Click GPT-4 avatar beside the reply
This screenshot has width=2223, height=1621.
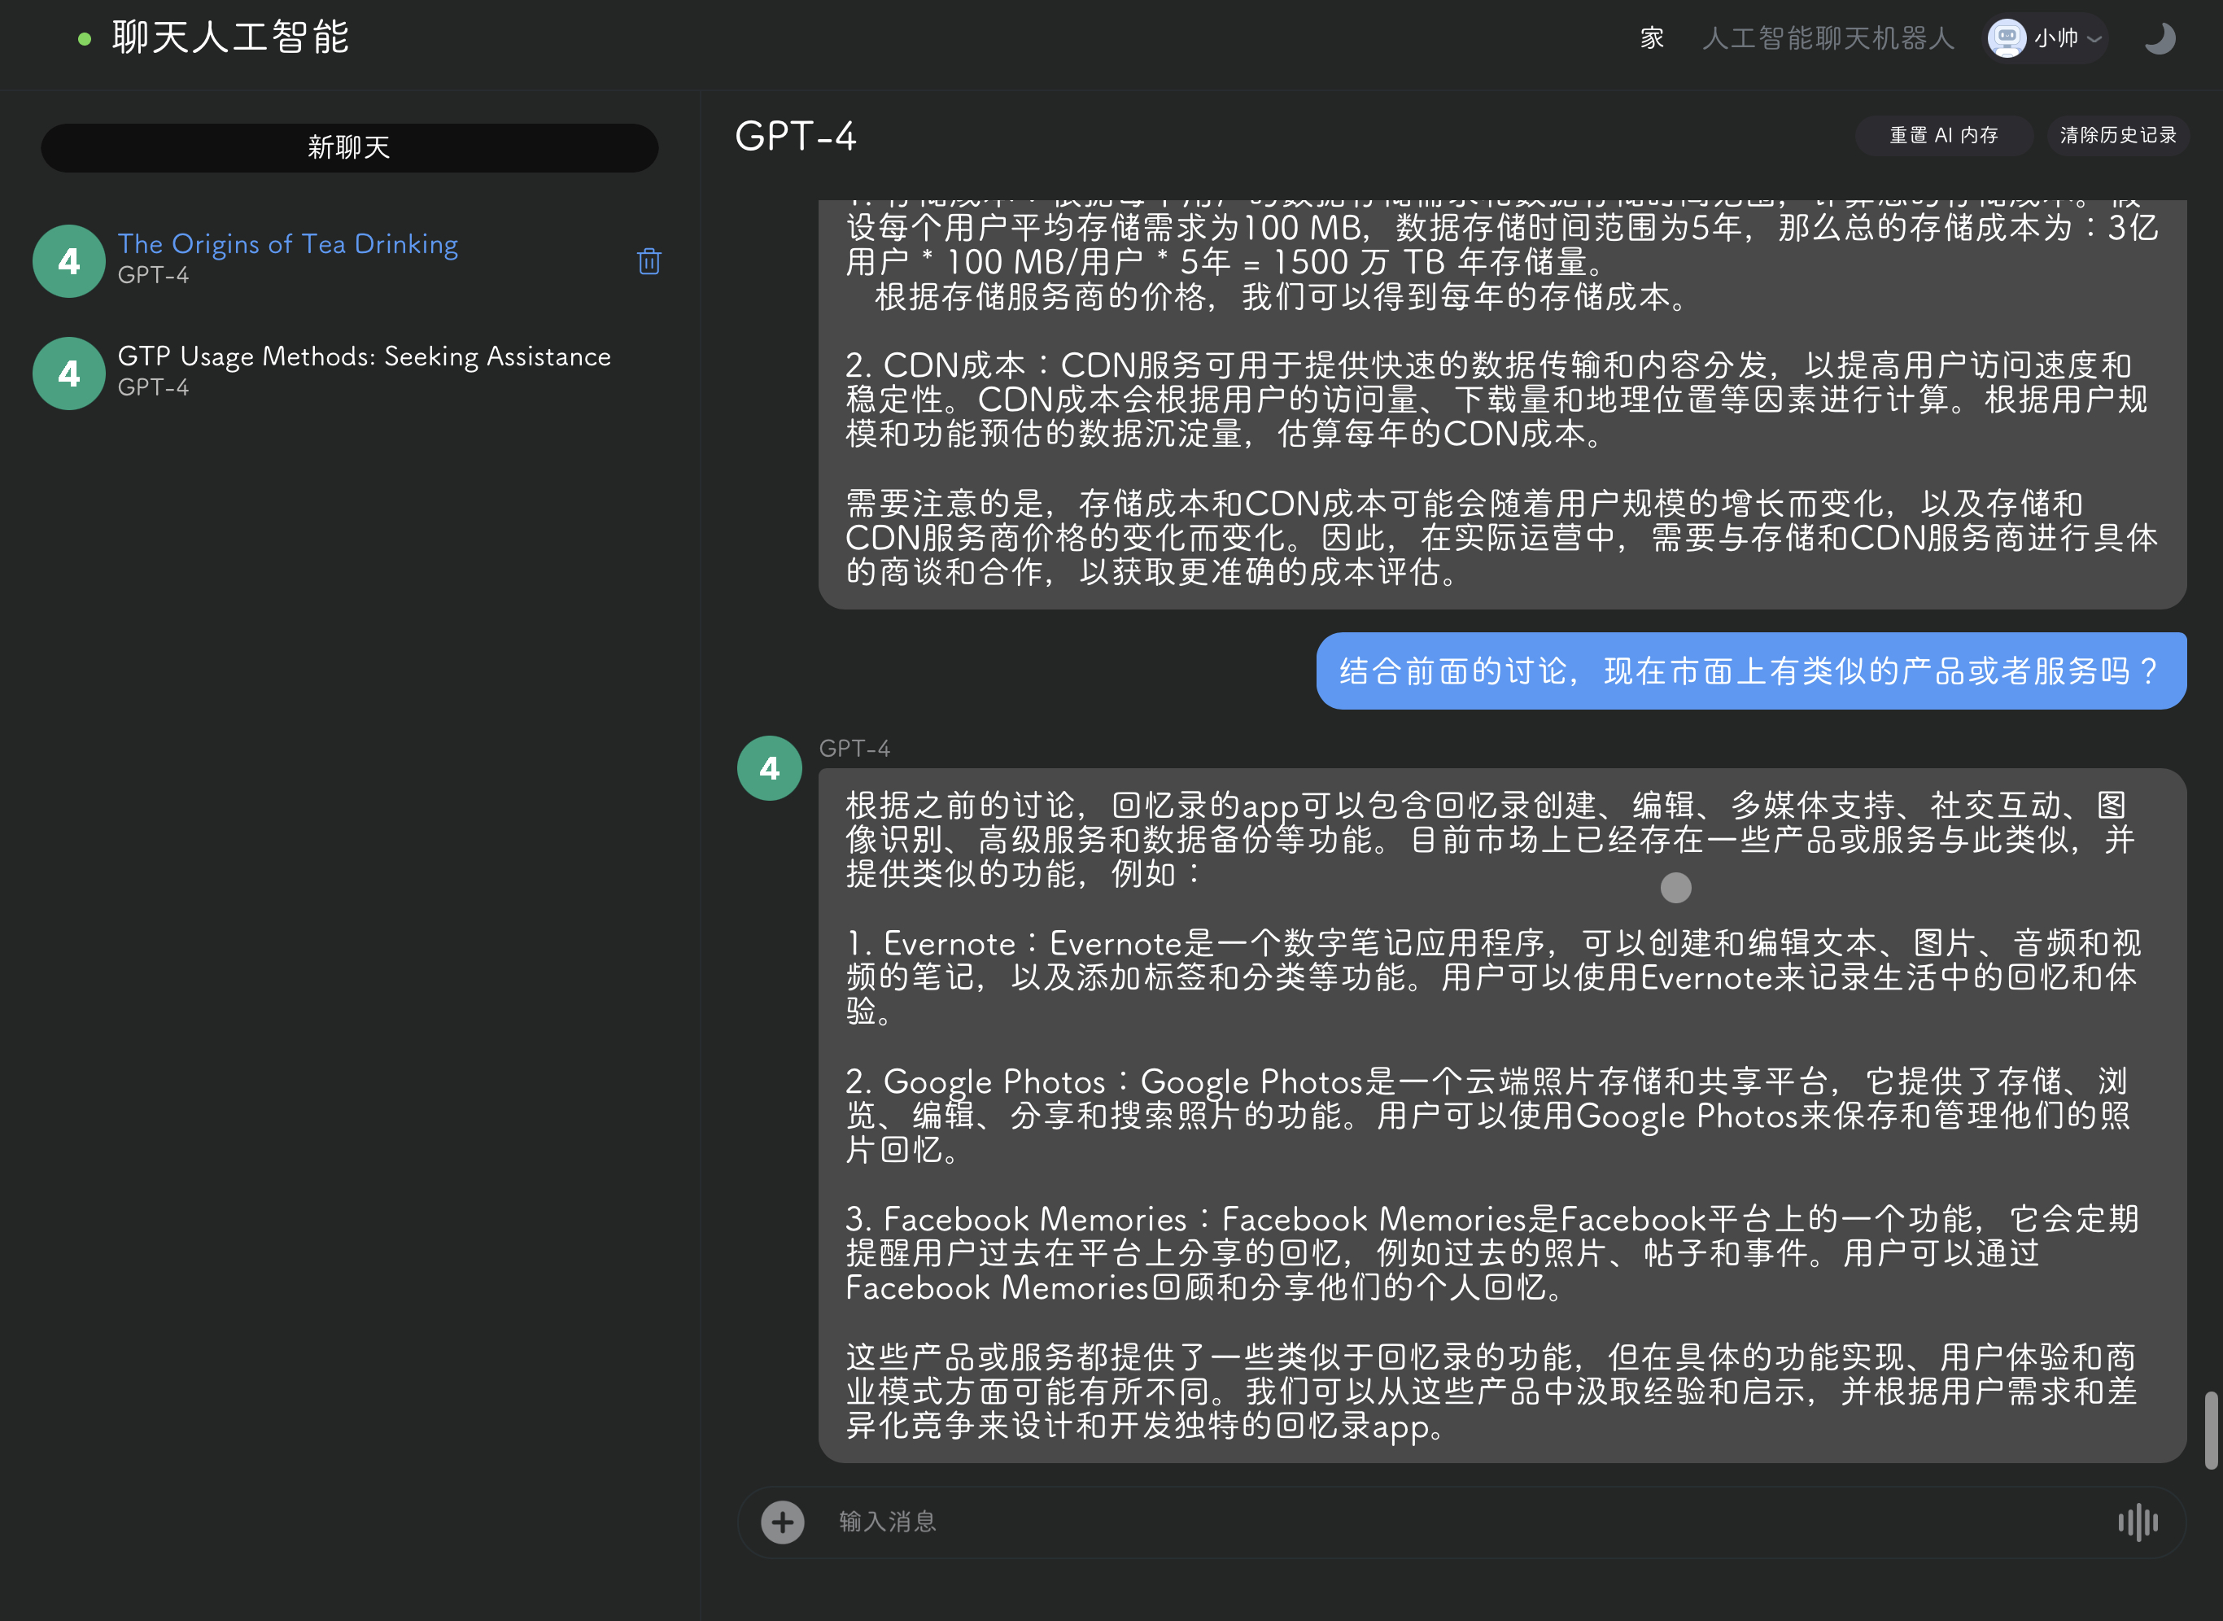pos(769,768)
